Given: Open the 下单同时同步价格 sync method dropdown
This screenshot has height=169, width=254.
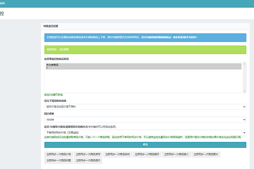Looking at the screenshot, I should pyautogui.click(x=145, y=132).
